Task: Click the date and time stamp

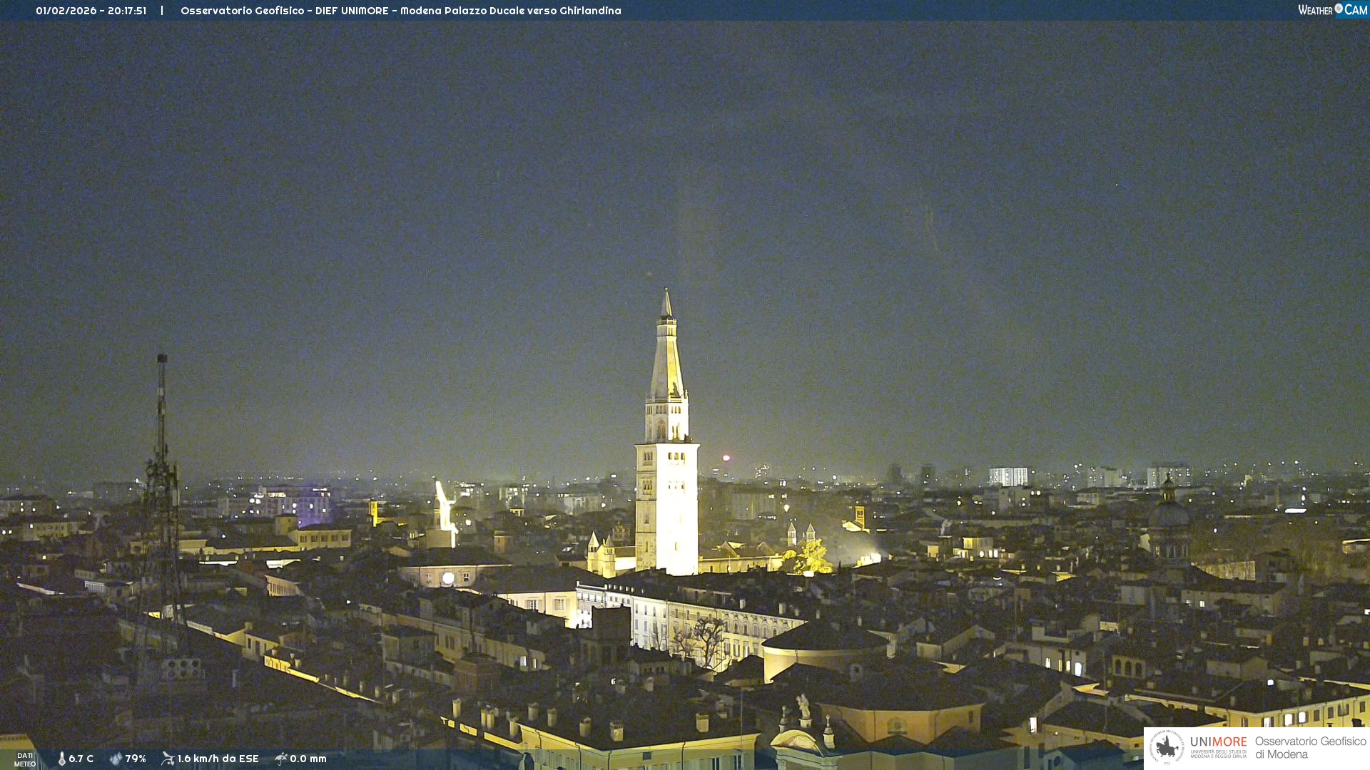Action: (91, 11)
